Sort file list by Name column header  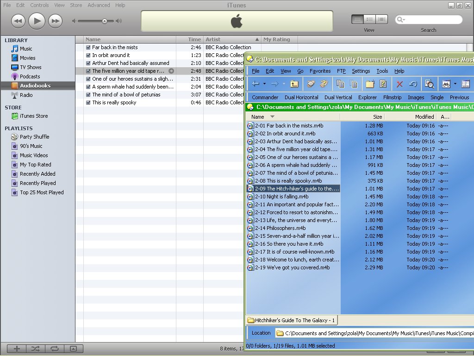293,116
